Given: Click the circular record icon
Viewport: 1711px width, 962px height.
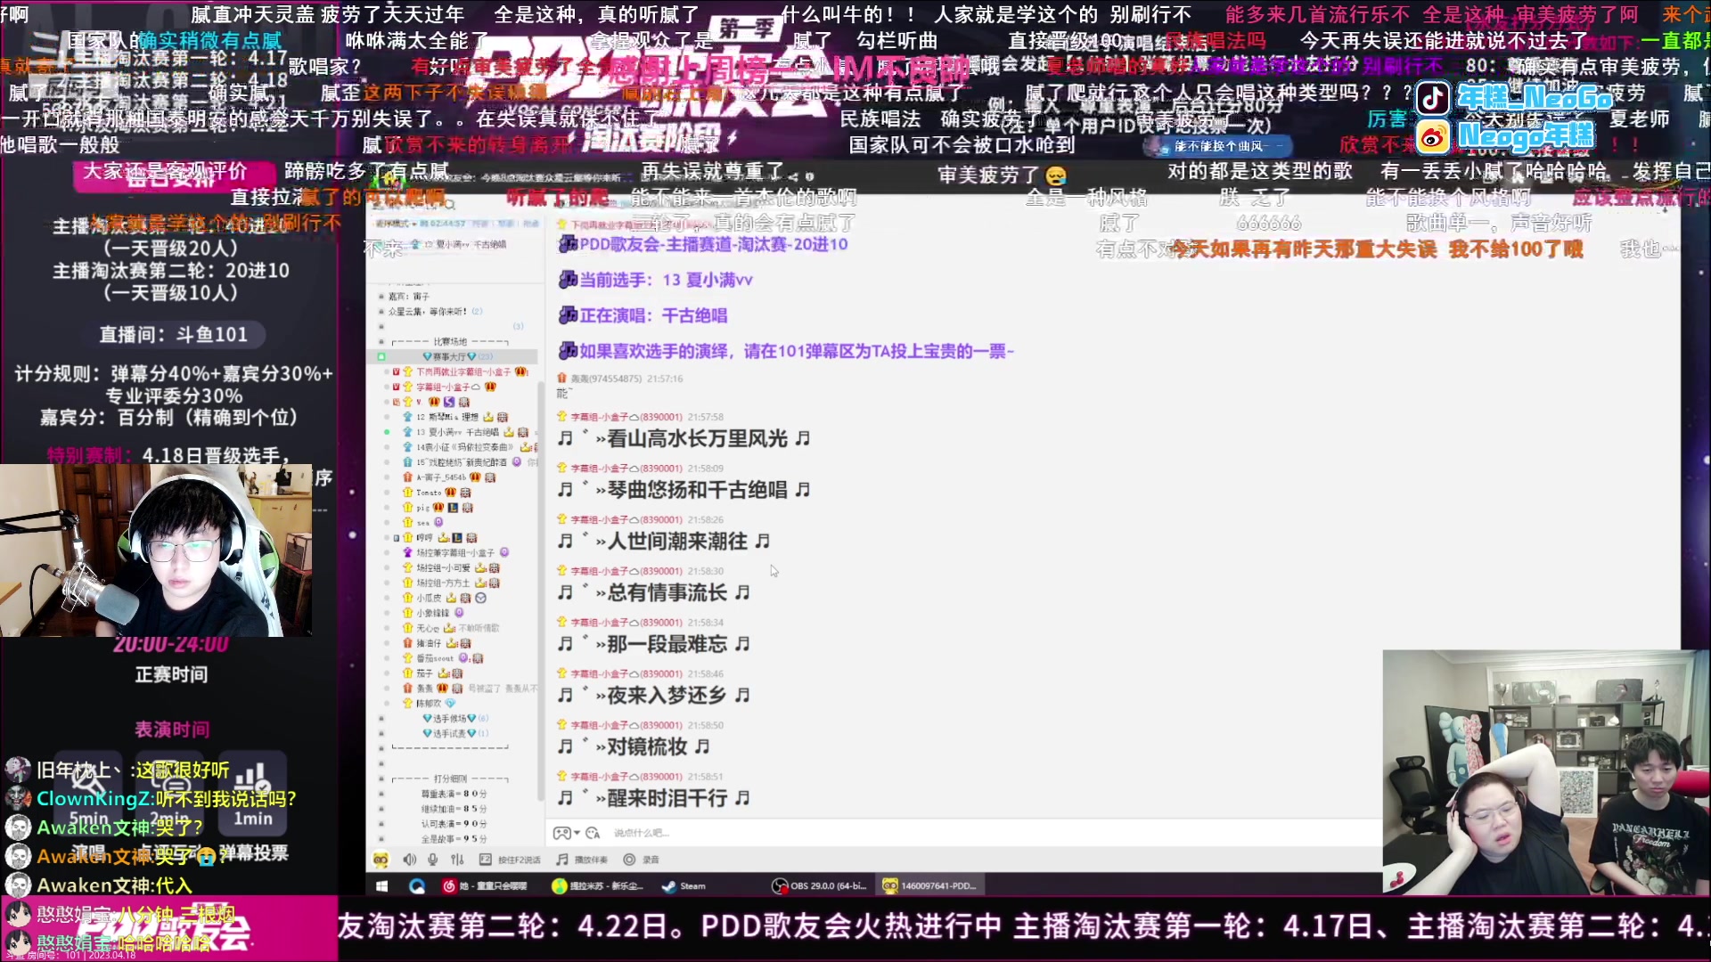Looking at the screenshot, I should pos(629,860).
